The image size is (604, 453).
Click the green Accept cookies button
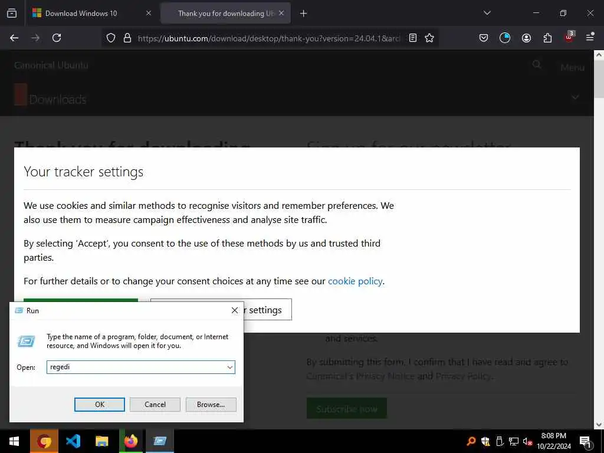[x=80, y=300]
